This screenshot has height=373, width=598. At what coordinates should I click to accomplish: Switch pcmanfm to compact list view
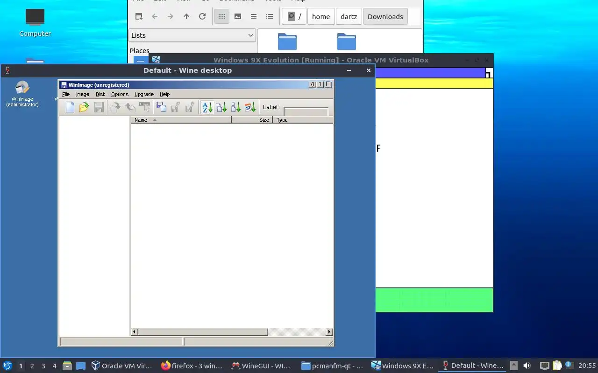[x=254, y=16]
